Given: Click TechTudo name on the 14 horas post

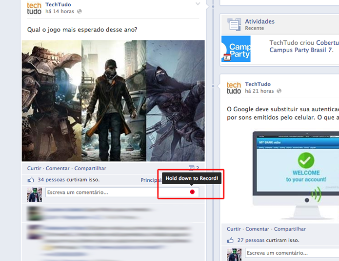Looking at the screenshot, I should 58,4.
